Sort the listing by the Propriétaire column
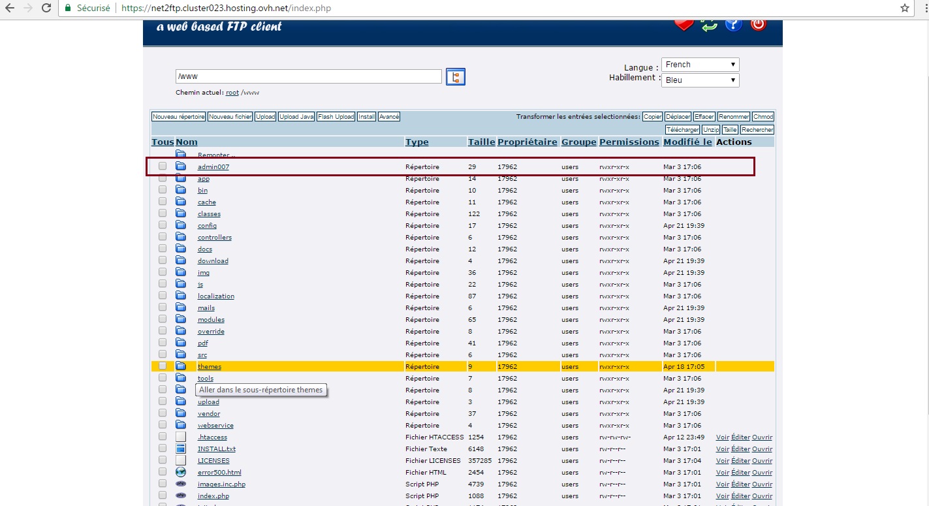 point(527,142)
